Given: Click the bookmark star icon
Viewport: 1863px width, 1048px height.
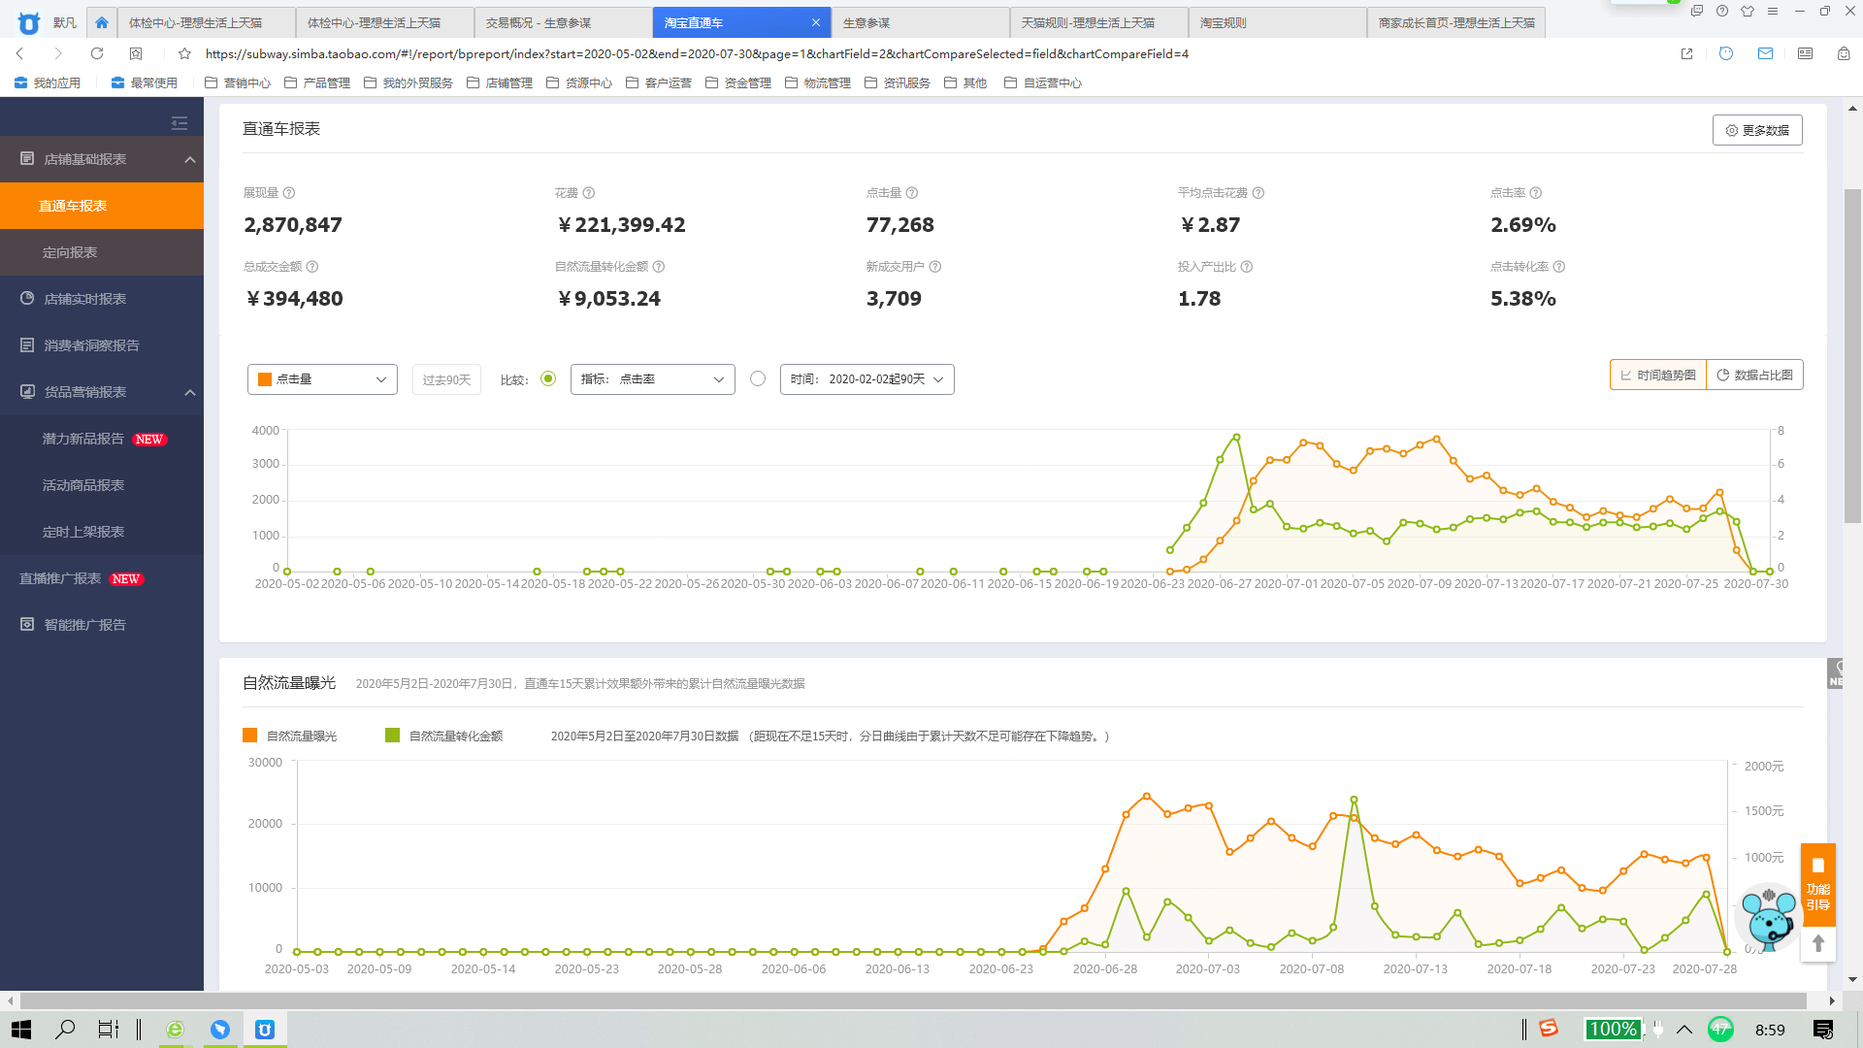Looking at the screenshot, I should click(x=184, y=53).
